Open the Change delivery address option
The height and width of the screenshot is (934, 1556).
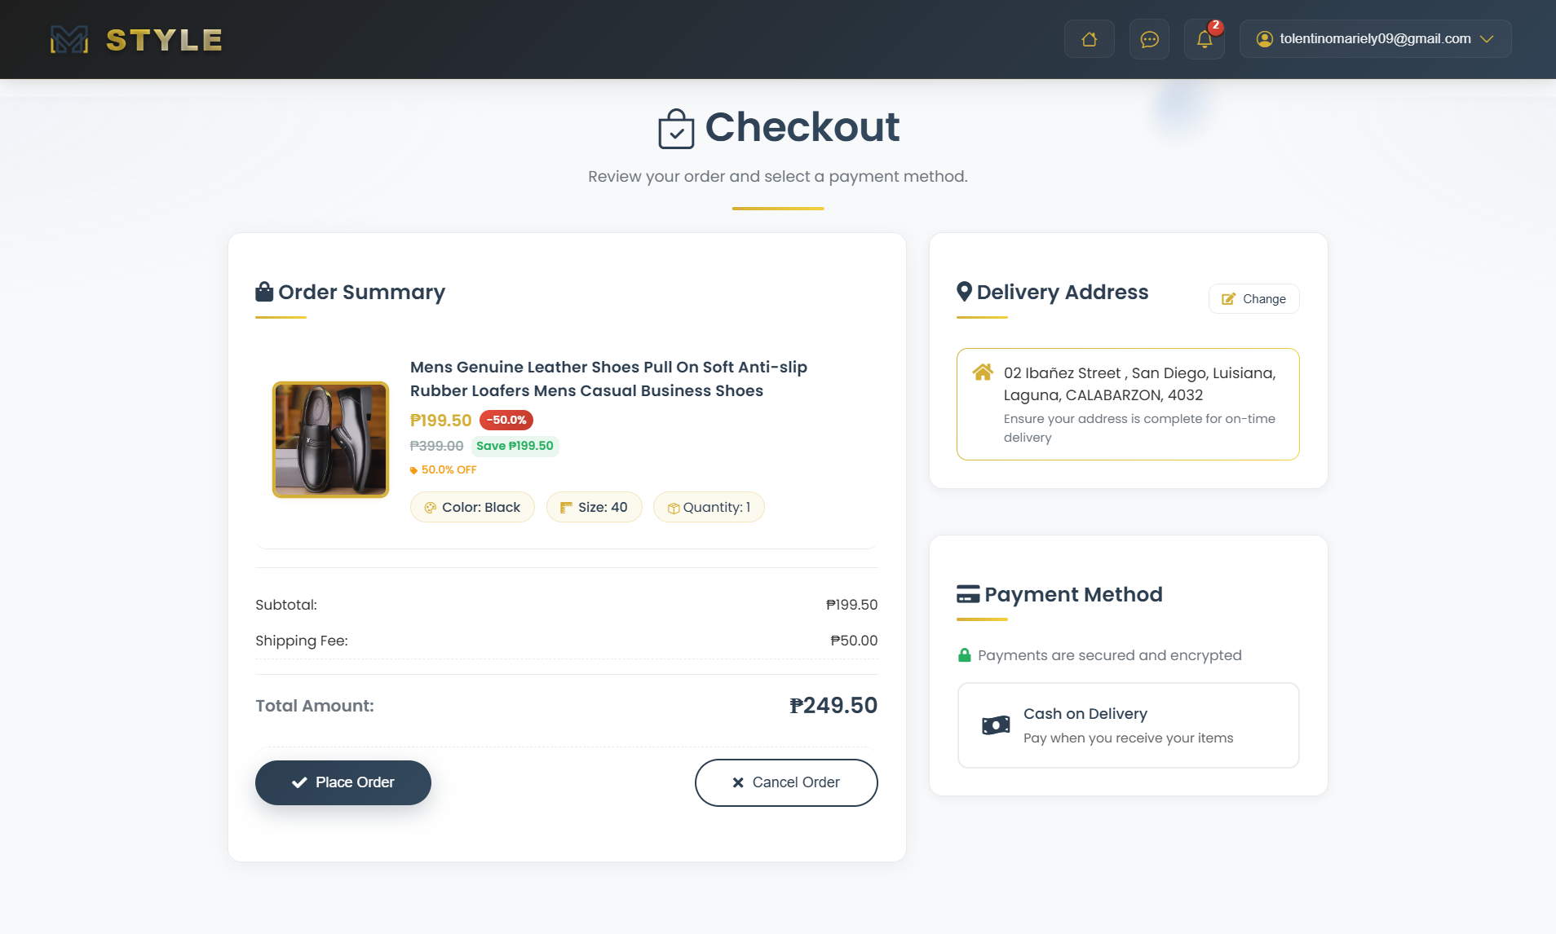[1253, 298]
